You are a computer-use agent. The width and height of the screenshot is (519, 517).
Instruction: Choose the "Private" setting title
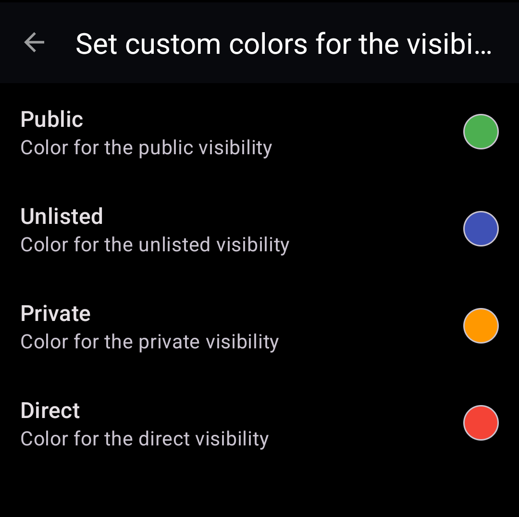point(55,314)
